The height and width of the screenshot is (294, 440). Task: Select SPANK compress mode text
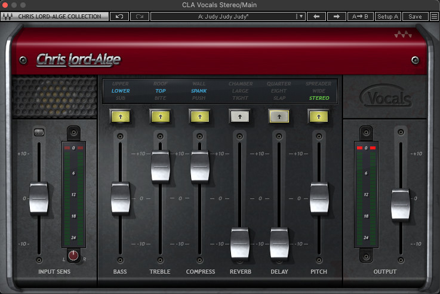199,91
